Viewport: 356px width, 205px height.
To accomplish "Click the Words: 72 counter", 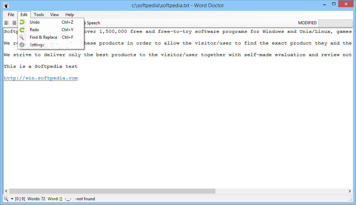I will pyautogui.click(x=36, y=199).
